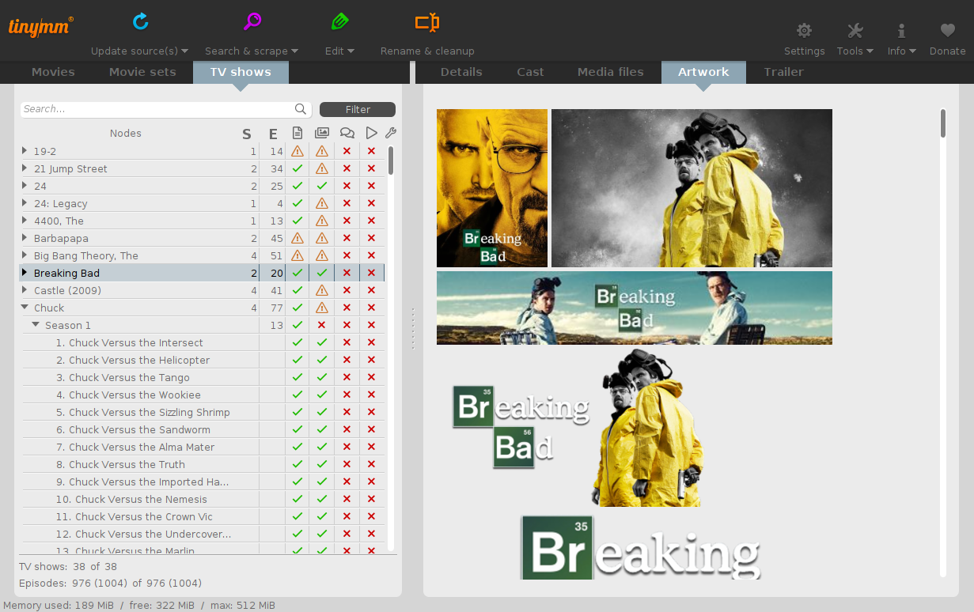This screenshot has width=974, height=612.
Task: Click the images column header icon
Action: coord(322,133)
